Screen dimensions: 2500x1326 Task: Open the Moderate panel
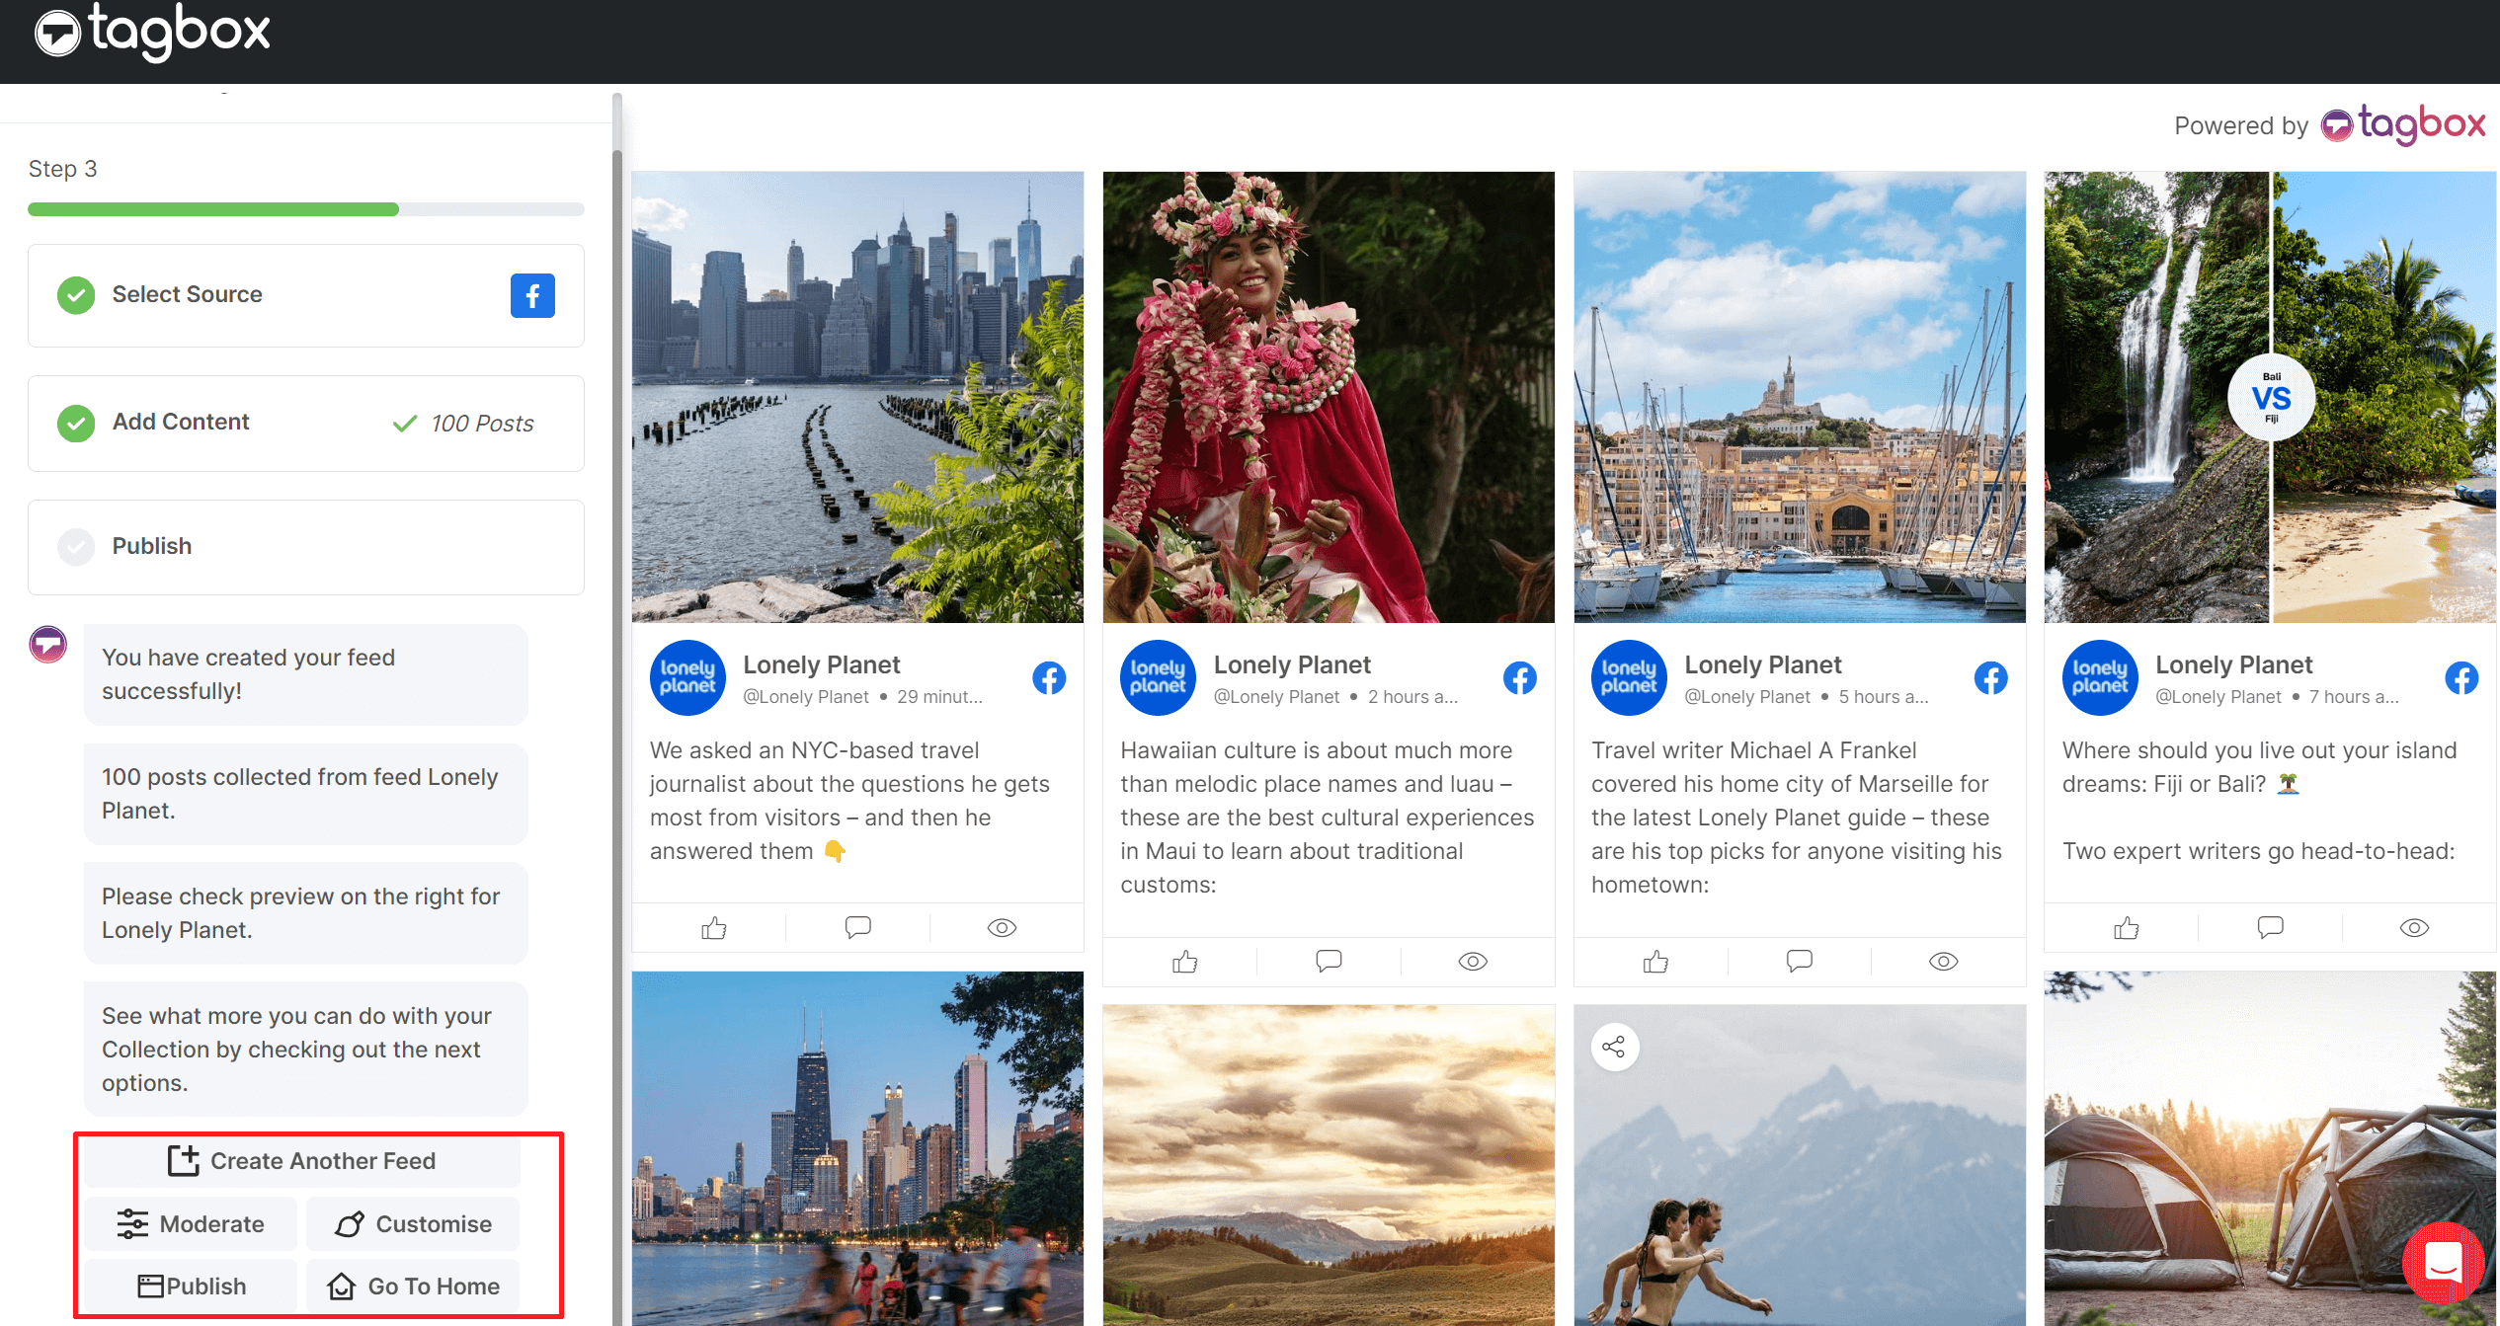190,1223
